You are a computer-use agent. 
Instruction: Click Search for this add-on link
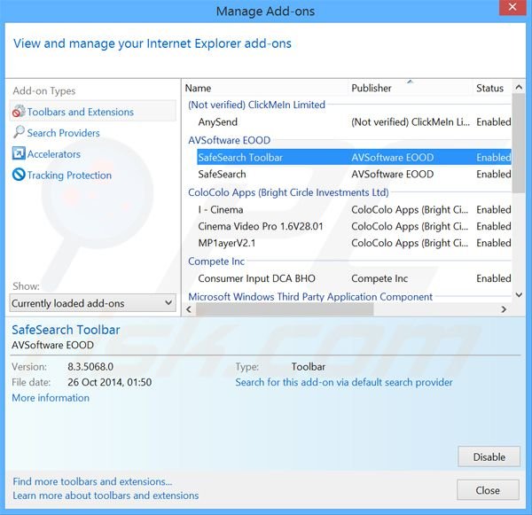(343, 382)
